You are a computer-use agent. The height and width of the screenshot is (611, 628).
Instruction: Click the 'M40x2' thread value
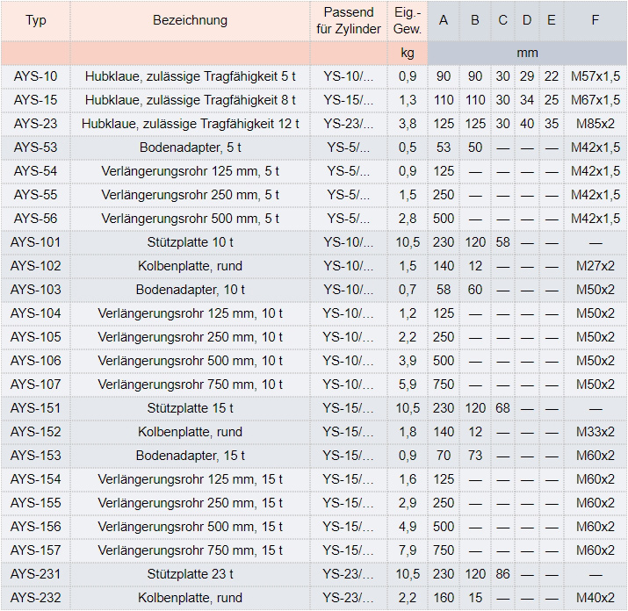pos(596,598)
